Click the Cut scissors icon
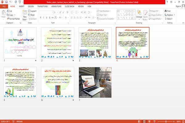 tap(8, 11)
